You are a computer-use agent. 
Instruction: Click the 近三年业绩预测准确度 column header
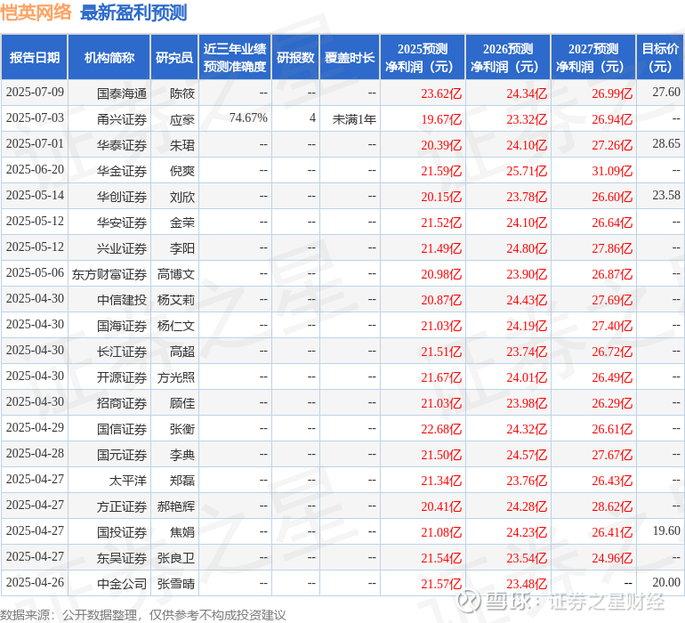pos(235,57)
